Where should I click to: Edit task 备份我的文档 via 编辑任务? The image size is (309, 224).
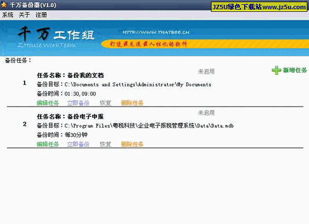(x=48, y=103)
